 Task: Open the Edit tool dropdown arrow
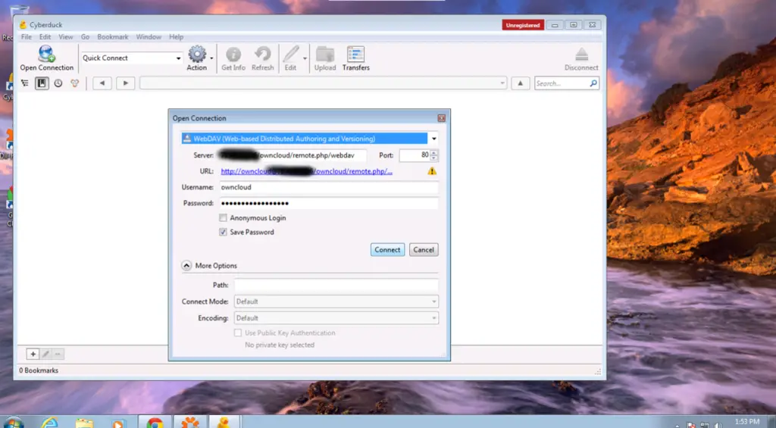point(305,58)
